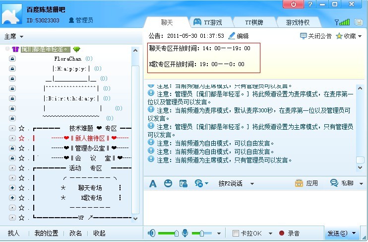The width and height of the screenshot is (368, 242).
Task: Select the 新人接待区 channel
Action: point(90,138)
